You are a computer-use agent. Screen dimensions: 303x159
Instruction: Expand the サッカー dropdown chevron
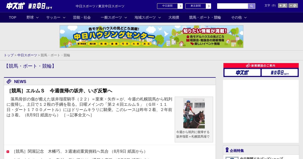coord(64,18)
